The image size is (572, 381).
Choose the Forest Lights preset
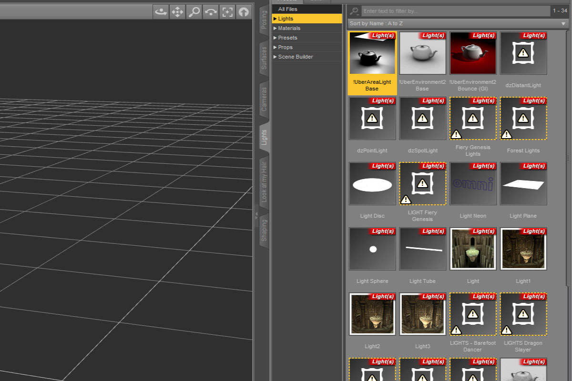coord(523,118)
